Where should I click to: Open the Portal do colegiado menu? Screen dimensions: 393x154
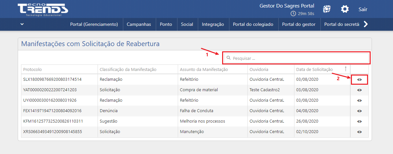(253, 24)
